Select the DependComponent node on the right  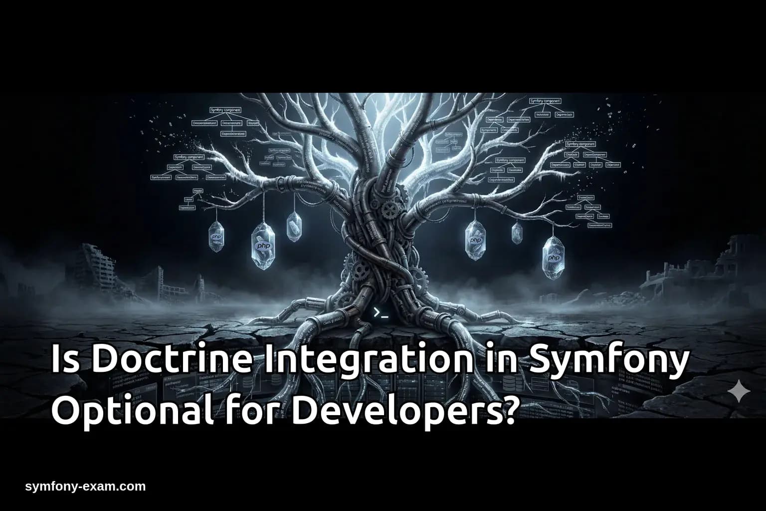pyautogui.click(x=595, y=155)
